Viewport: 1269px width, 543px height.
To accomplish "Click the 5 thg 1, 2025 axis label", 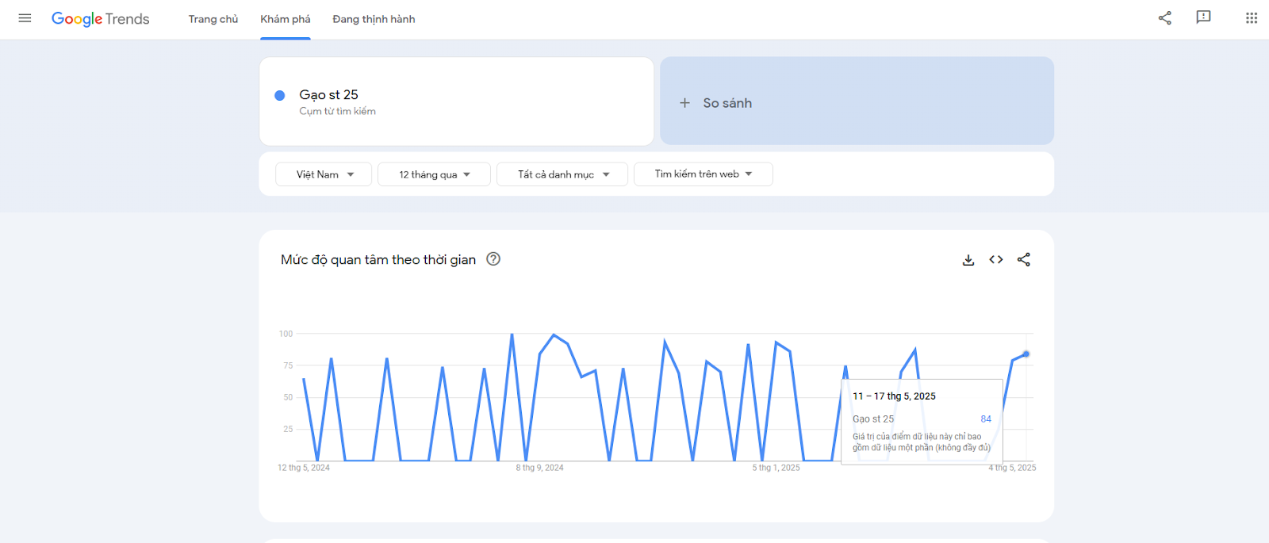I will coord(776,468).
